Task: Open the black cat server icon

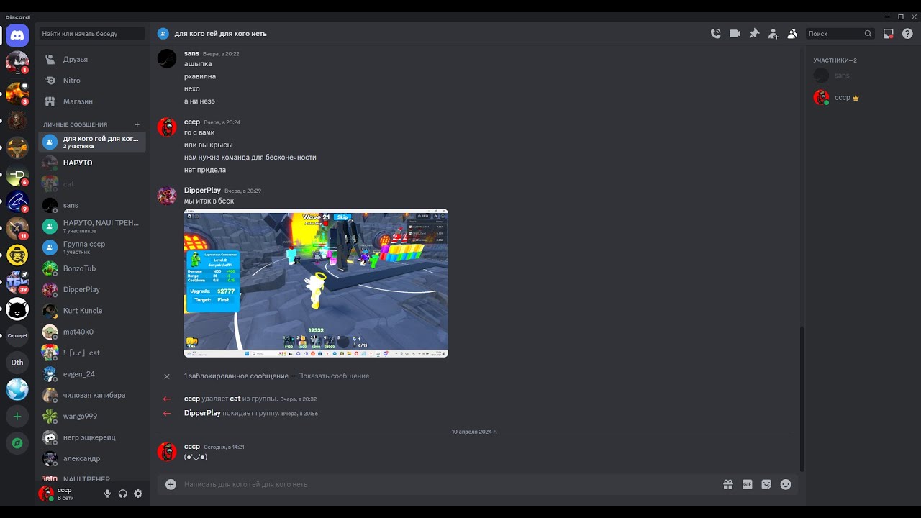Action: pyautogui.click(x=17, y=309)
